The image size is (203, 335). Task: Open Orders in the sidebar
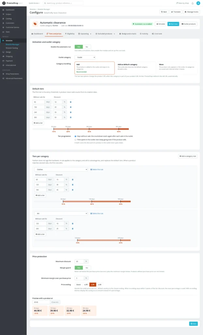pyautogui.click(x=8, y=14)
